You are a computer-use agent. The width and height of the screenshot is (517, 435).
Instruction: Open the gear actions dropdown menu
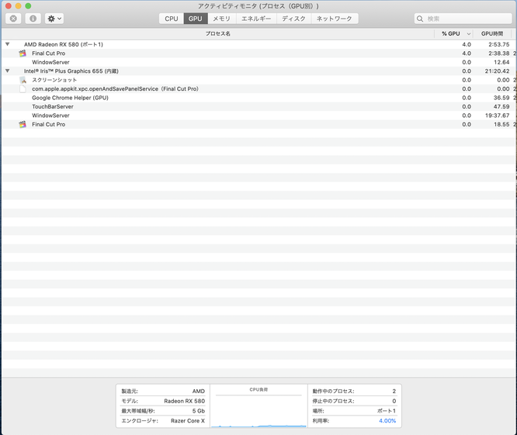[54, 19]
